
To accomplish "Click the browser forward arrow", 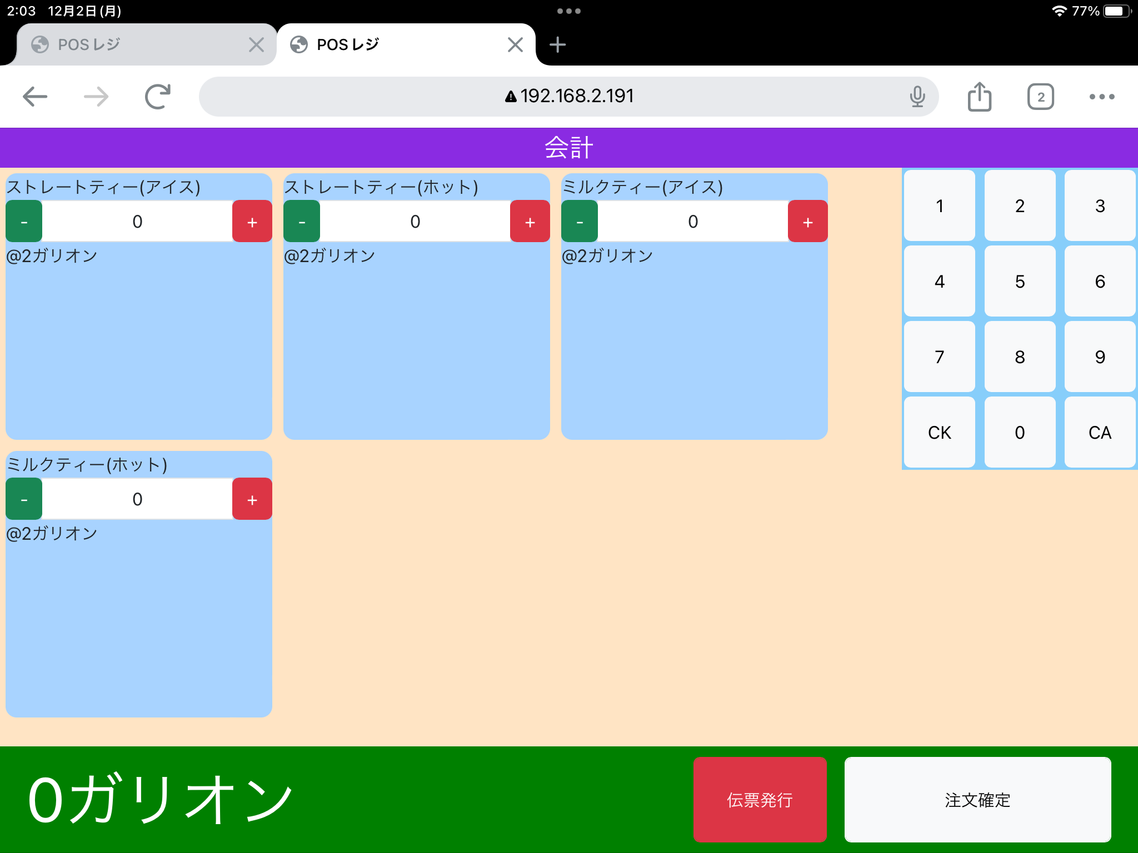I will [96, 96].
